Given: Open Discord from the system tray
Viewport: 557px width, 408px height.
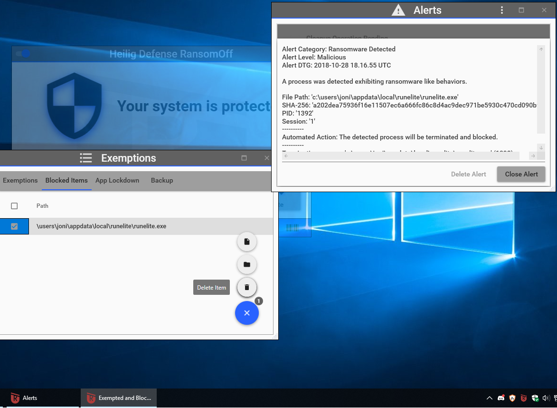Looking at the screenshot, I should [501, 398].
